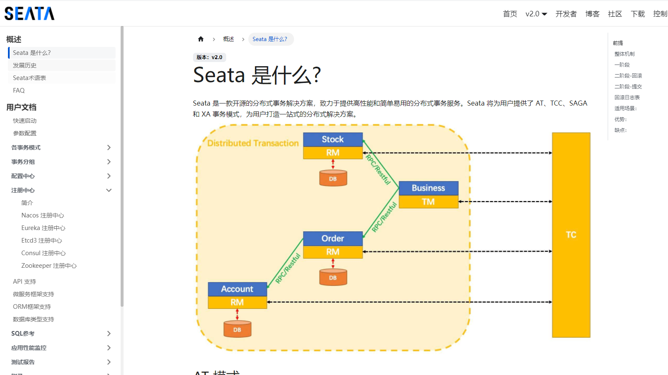Open Seata术语表 sidebar page

62,78
